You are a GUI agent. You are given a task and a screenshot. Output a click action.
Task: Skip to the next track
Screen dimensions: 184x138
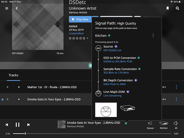pos(28,125)
